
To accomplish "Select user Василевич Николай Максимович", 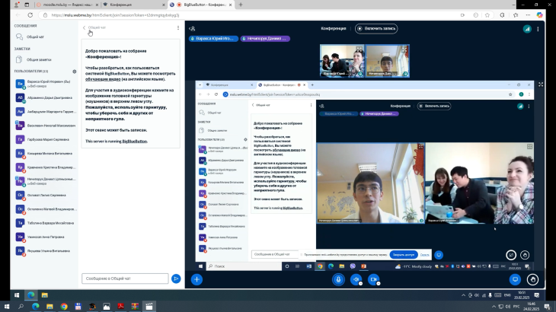I will (x=46, y=126).
